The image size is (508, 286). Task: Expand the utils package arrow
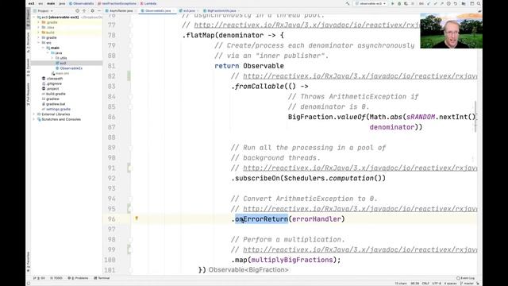52,58
